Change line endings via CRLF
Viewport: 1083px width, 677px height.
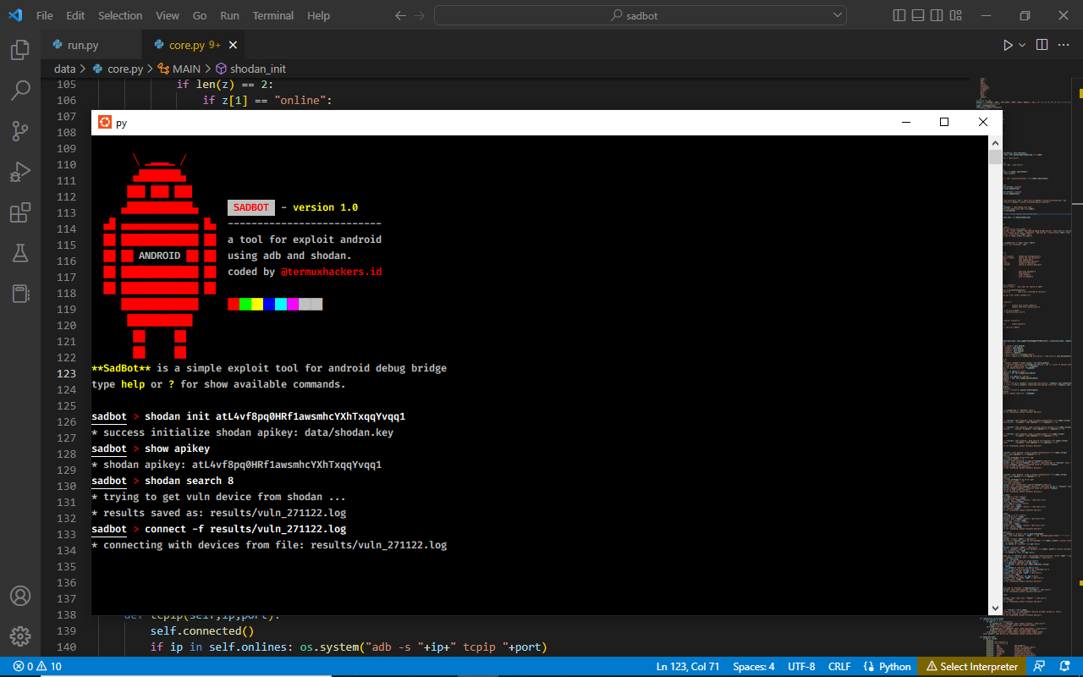click(839, 666)
